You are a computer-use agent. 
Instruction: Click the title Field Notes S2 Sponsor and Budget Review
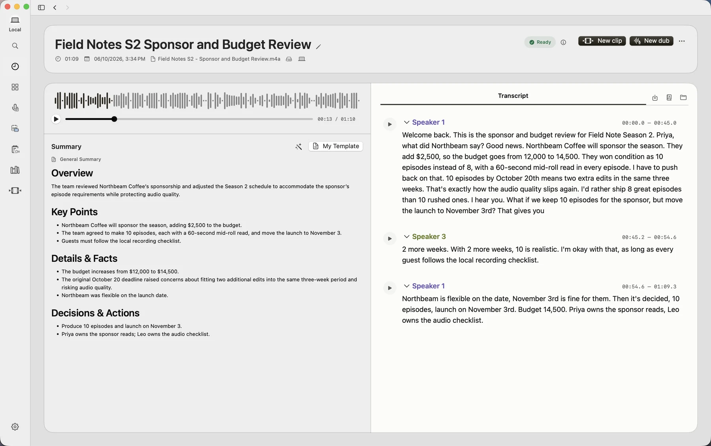point(183,45)
